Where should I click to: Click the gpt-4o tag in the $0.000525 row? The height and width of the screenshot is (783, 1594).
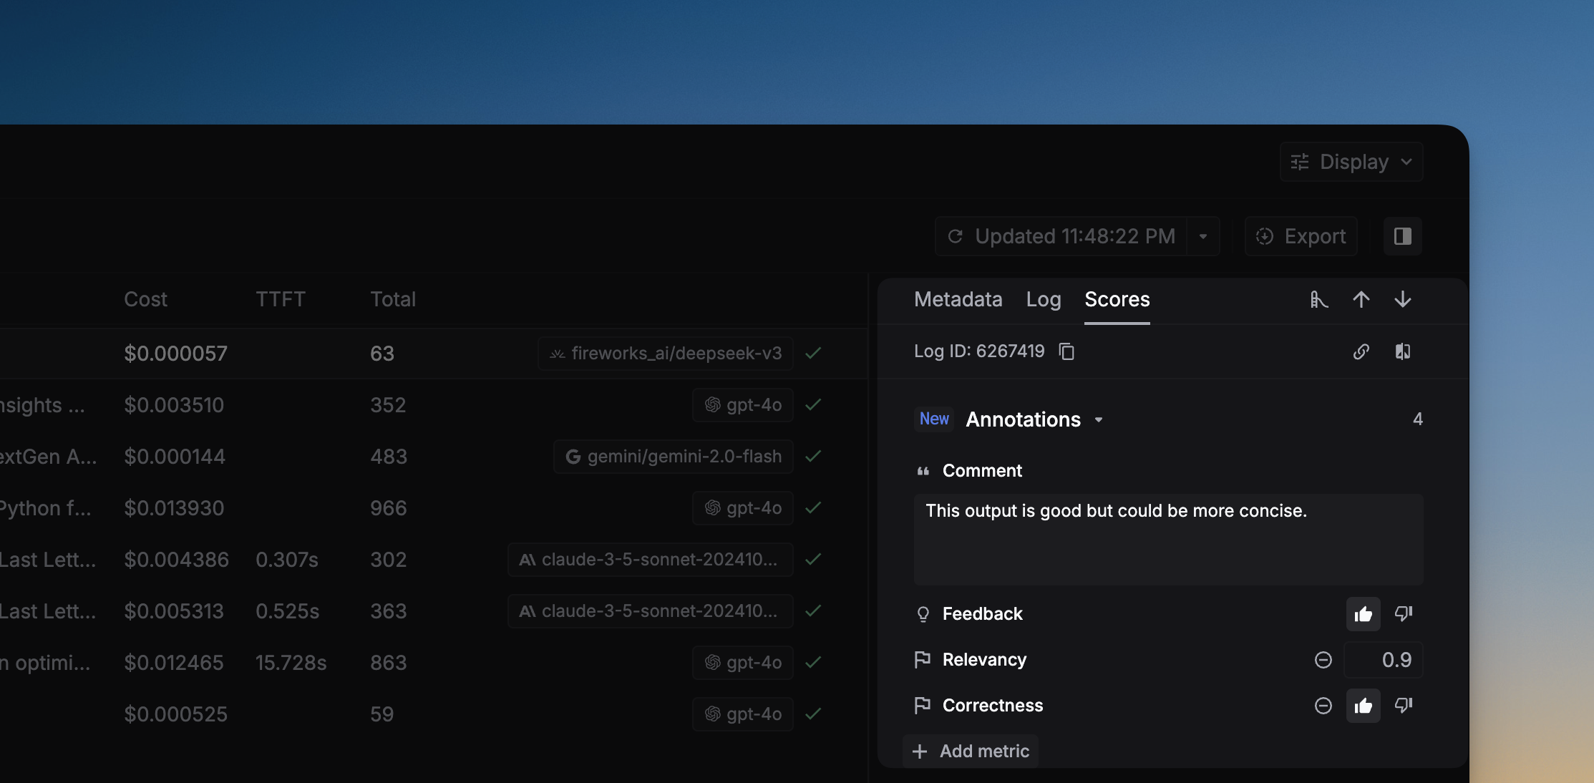742,714
